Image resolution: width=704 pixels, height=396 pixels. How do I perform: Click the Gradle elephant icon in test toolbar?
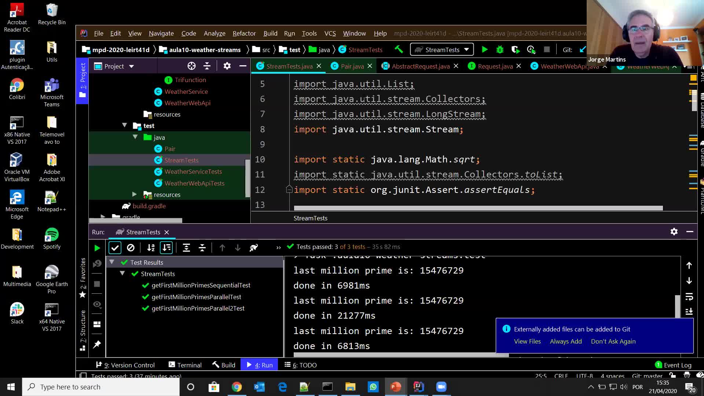(x=254, y=248)
